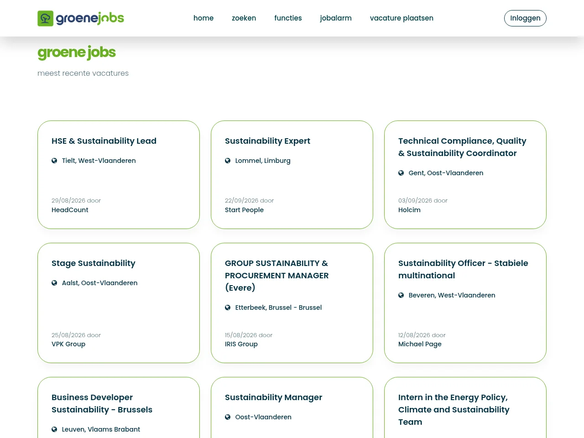Click globe icon beside Tielt, West-Vlaanderen
This screenshot has width=584, height=438.
tap(54, 161)
